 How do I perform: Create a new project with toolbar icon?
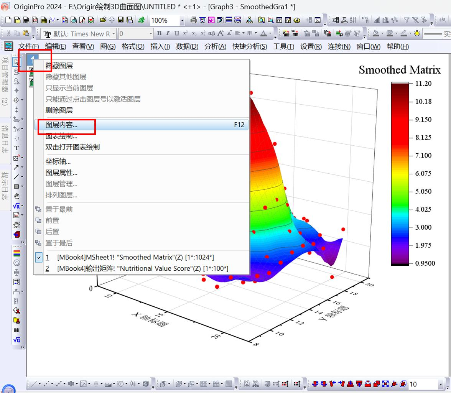click(x=8, y=20)
